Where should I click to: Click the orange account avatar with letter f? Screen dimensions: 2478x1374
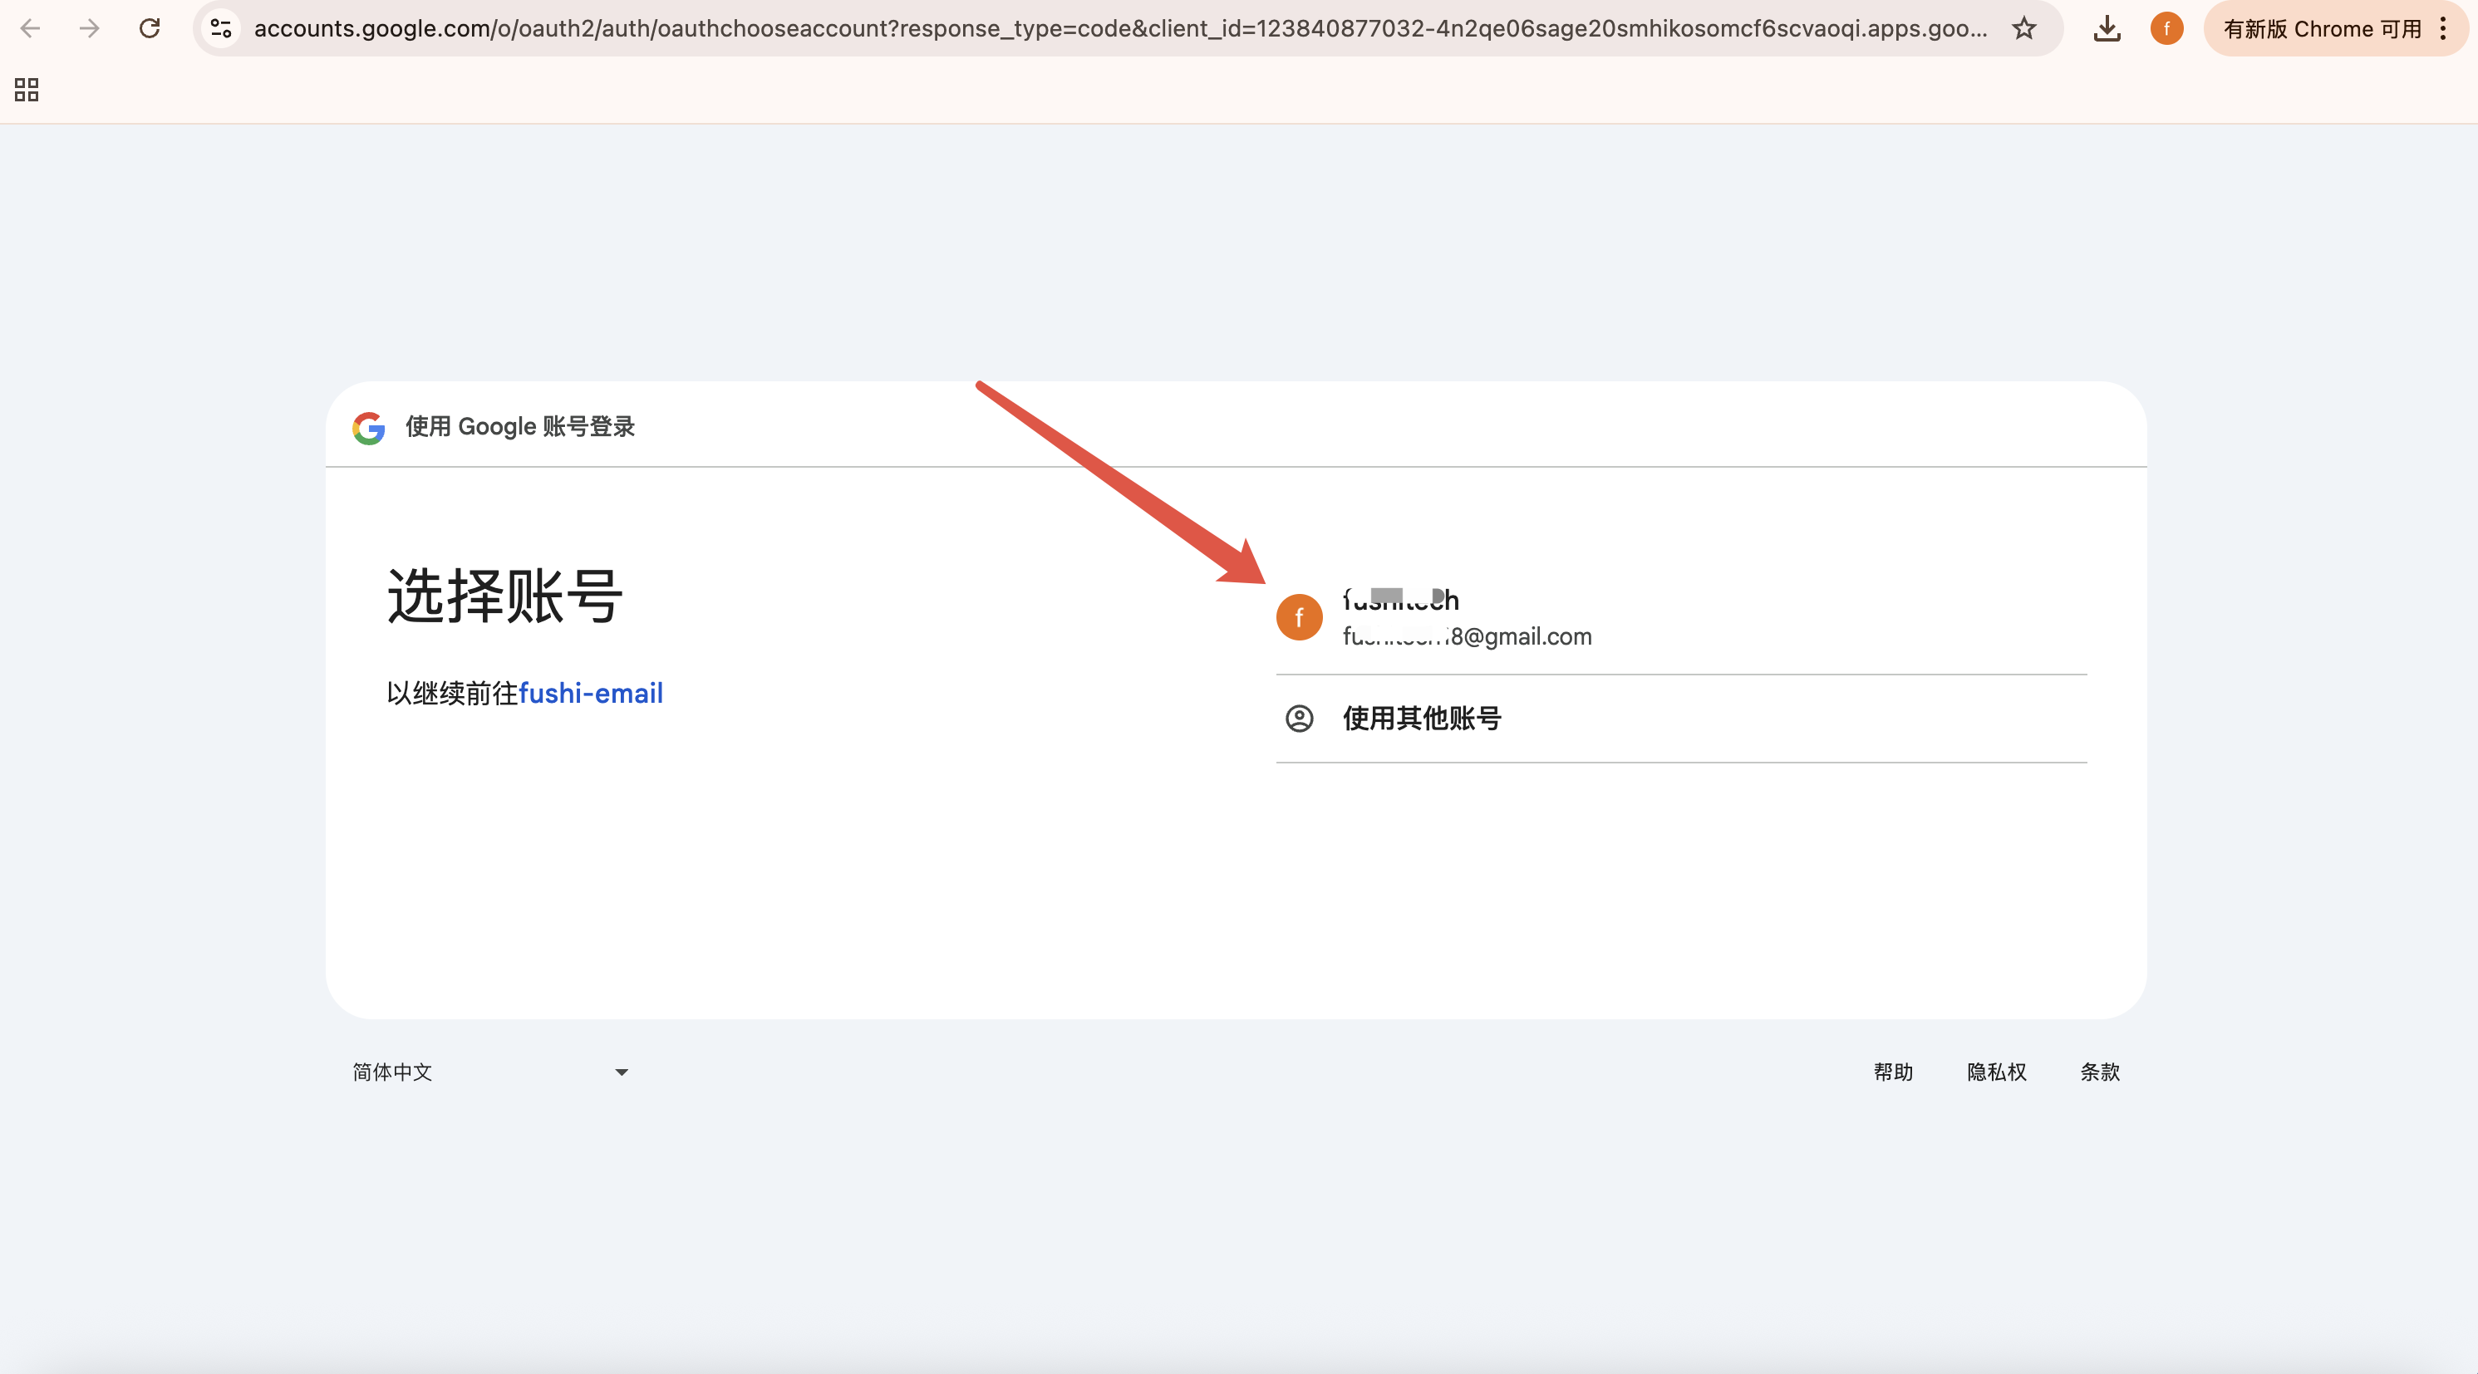coord(1299,617)
